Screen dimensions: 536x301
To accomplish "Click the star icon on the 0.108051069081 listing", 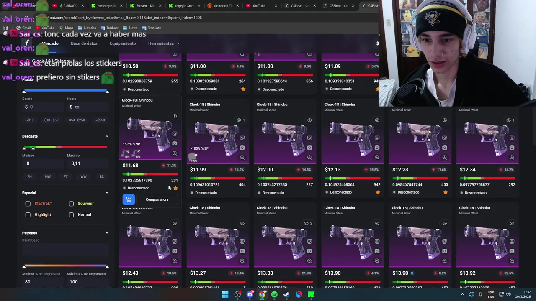I will pyautogui.click(x=243, y=89).
